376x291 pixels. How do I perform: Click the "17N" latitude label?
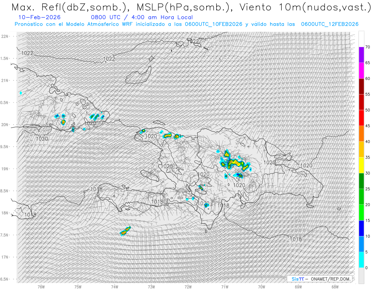(x=5, y=257)
